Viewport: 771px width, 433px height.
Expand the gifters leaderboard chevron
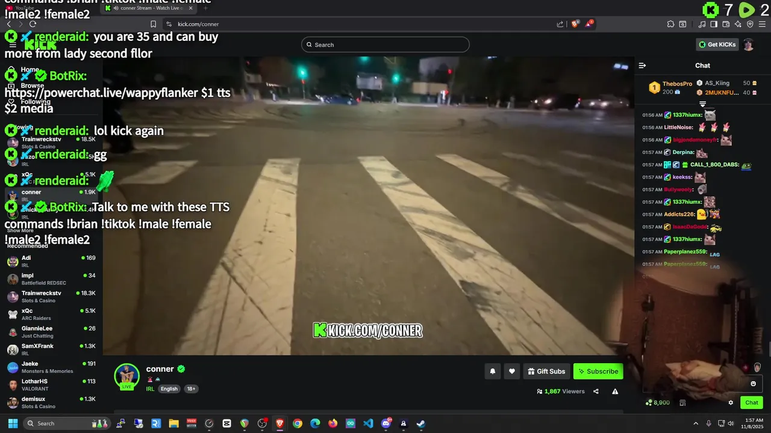click(702, 104)
